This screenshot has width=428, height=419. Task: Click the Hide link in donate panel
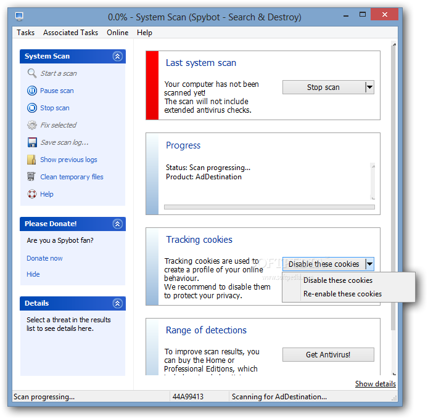click(33, 274)
